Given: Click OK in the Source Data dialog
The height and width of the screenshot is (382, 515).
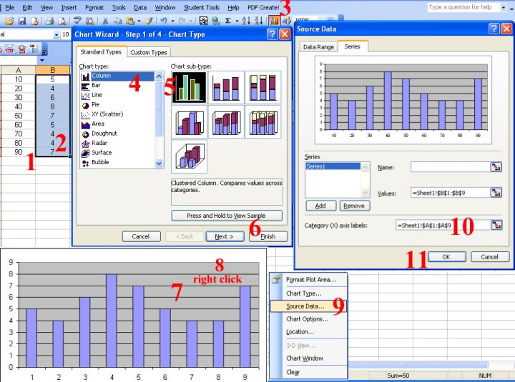Looking at the screenshot, I should tap(446, 257).
